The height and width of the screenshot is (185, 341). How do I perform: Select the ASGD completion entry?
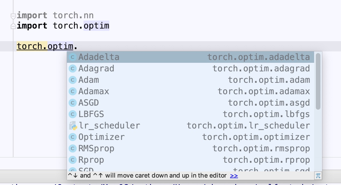pos(89,103)
